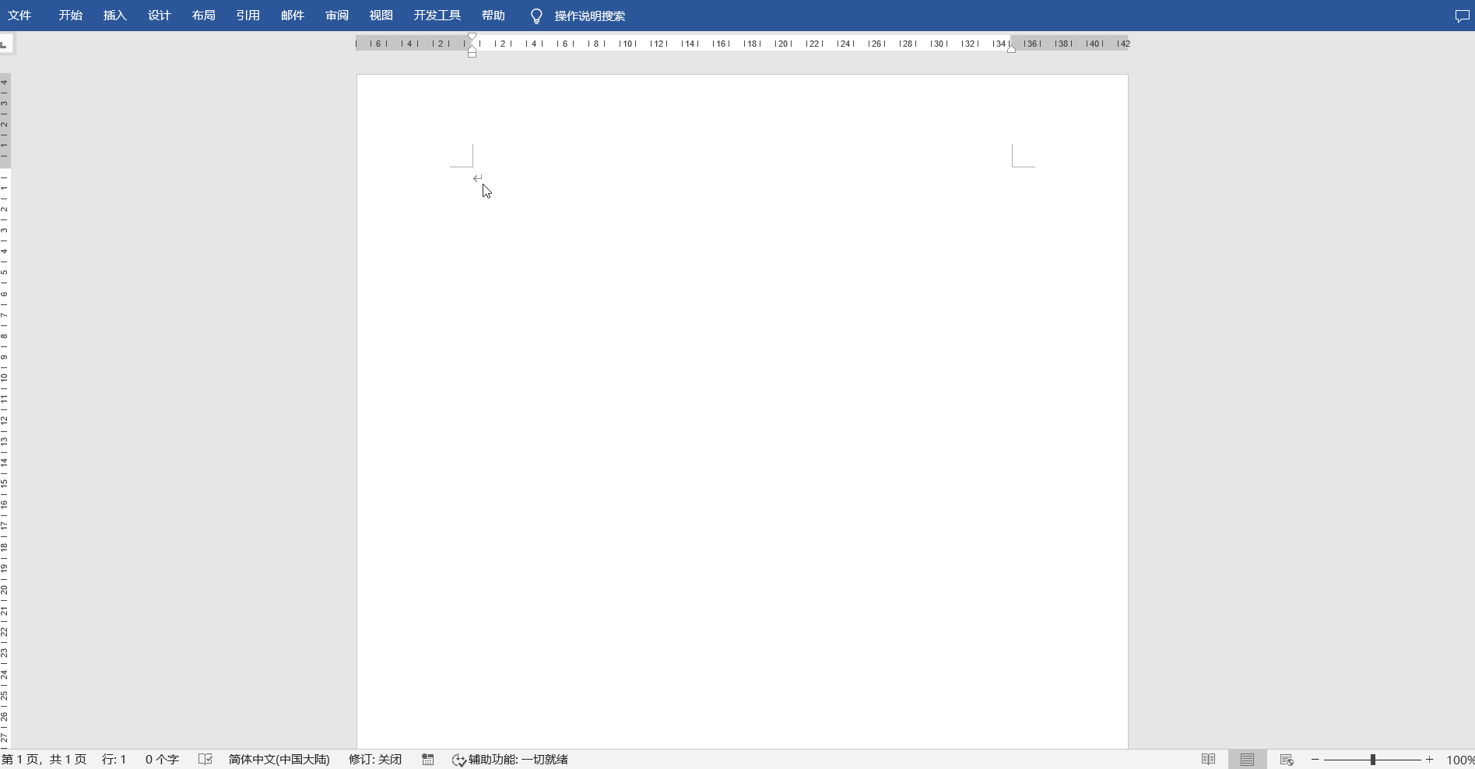Open the 文件 menu
Image resolution: width=1475 pixels, height=769 pixels.
point(19,16)
